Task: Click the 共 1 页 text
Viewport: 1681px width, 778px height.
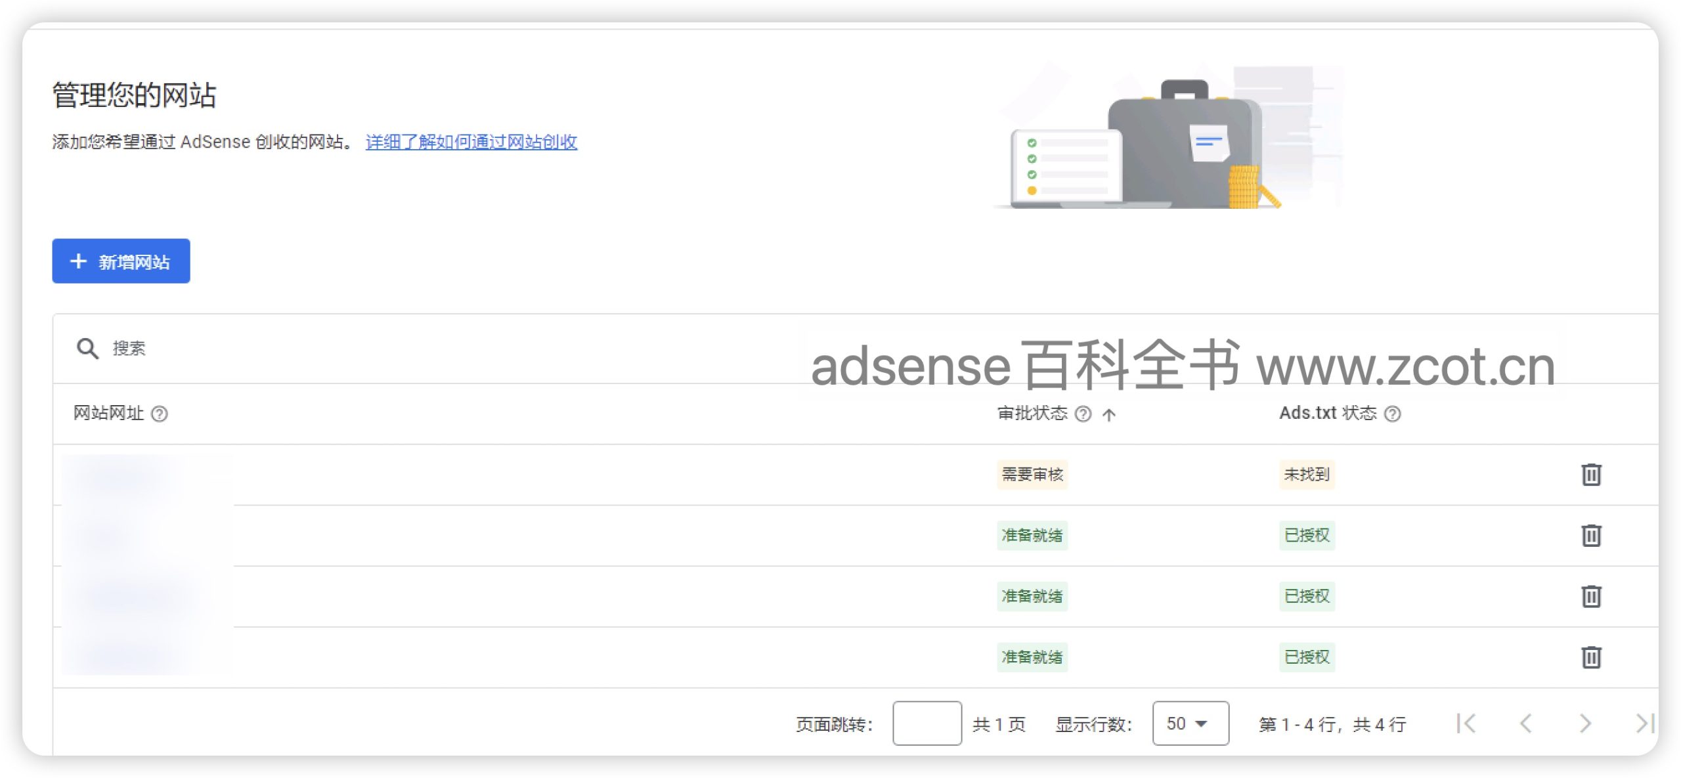Action: click(x=999, y=724)
